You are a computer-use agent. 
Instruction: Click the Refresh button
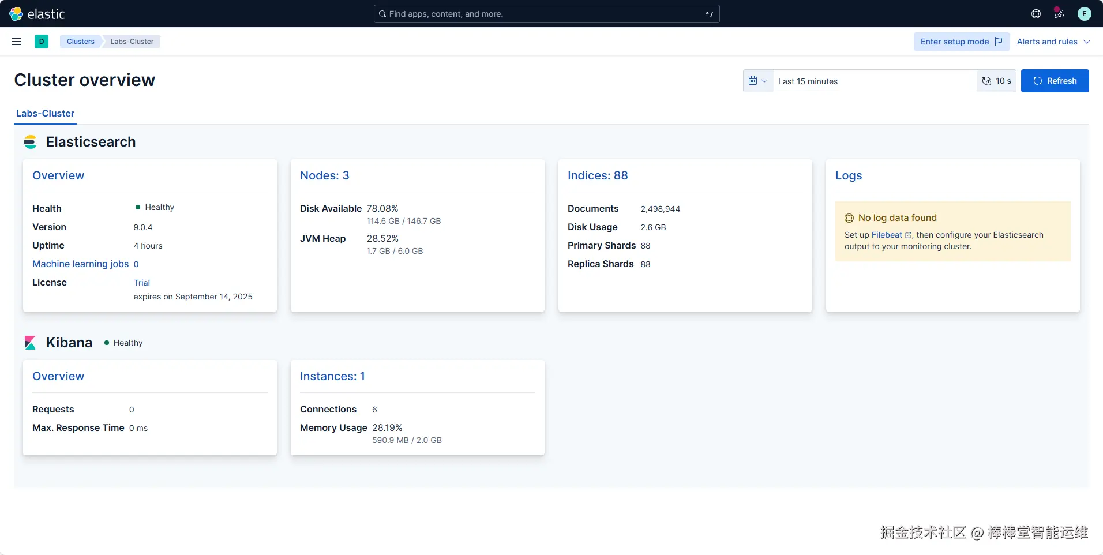(1055, 81)
